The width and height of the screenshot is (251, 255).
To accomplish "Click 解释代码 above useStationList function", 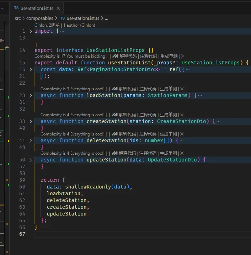I will point(128,56).
